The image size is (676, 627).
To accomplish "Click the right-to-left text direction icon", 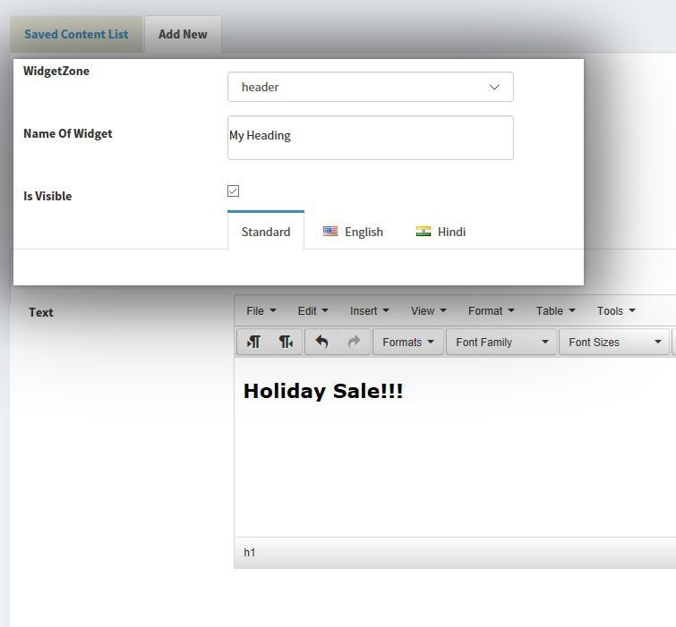I will point(287,343).
